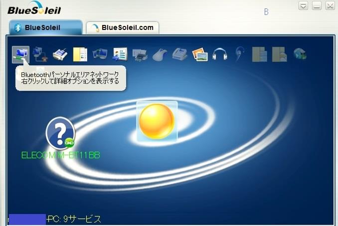Click the yellow sun local device

(x=157, y=121)
